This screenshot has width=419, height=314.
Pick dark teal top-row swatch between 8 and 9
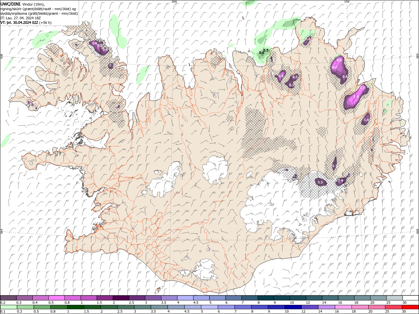tap(265, 298)
